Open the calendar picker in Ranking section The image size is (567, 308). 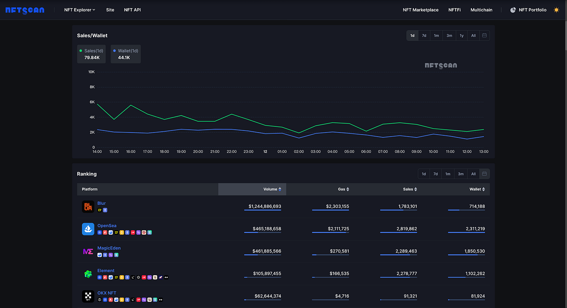pyautogui.click(x=484, y=173)
